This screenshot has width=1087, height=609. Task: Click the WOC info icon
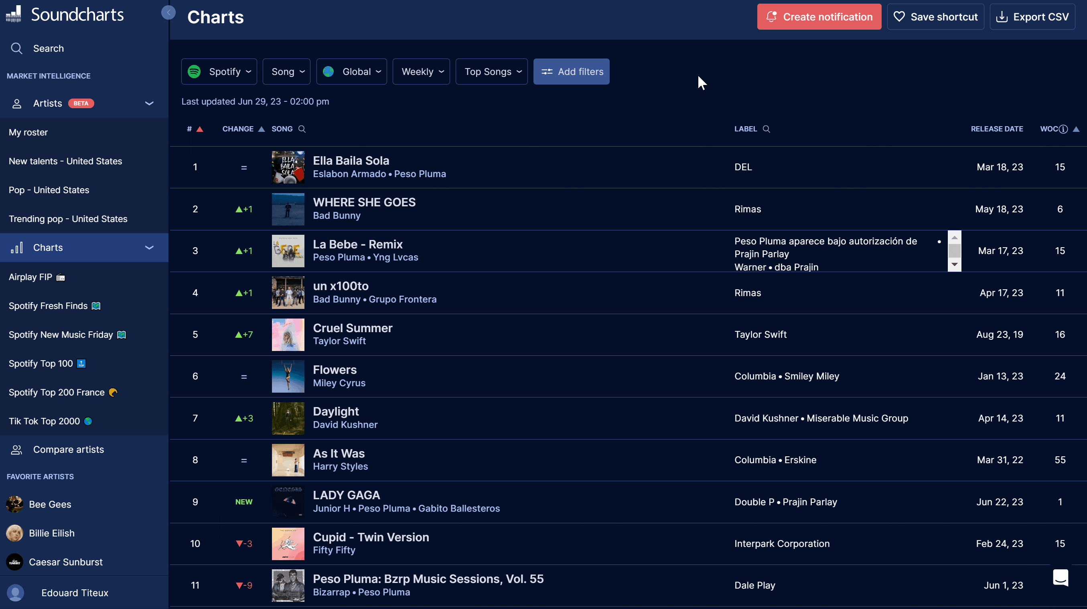click(1063, 129)
